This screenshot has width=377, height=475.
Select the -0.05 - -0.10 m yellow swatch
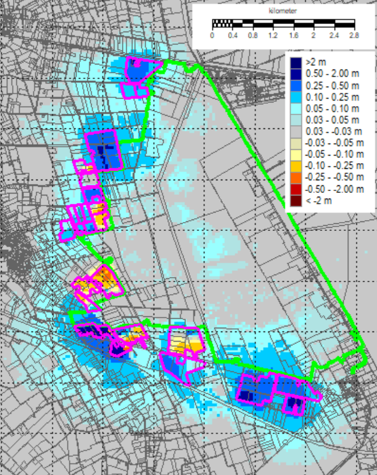(x=296, y=155)
